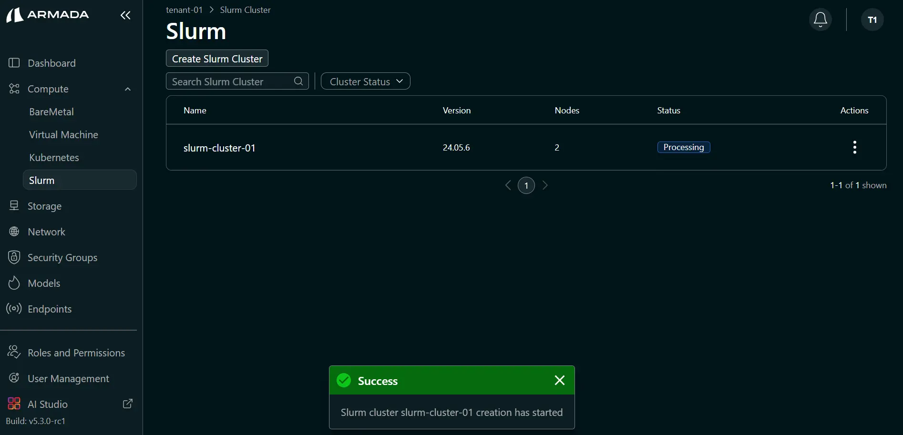The width and height of the screenshot is (903, 435).
Task: Open actions menu for slurm-cluster-01
Action: tap(854, 147)
